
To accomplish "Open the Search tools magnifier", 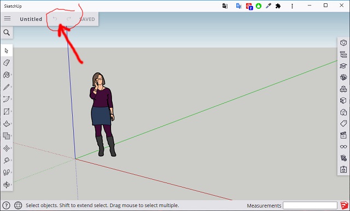I will tap(7, 33).
